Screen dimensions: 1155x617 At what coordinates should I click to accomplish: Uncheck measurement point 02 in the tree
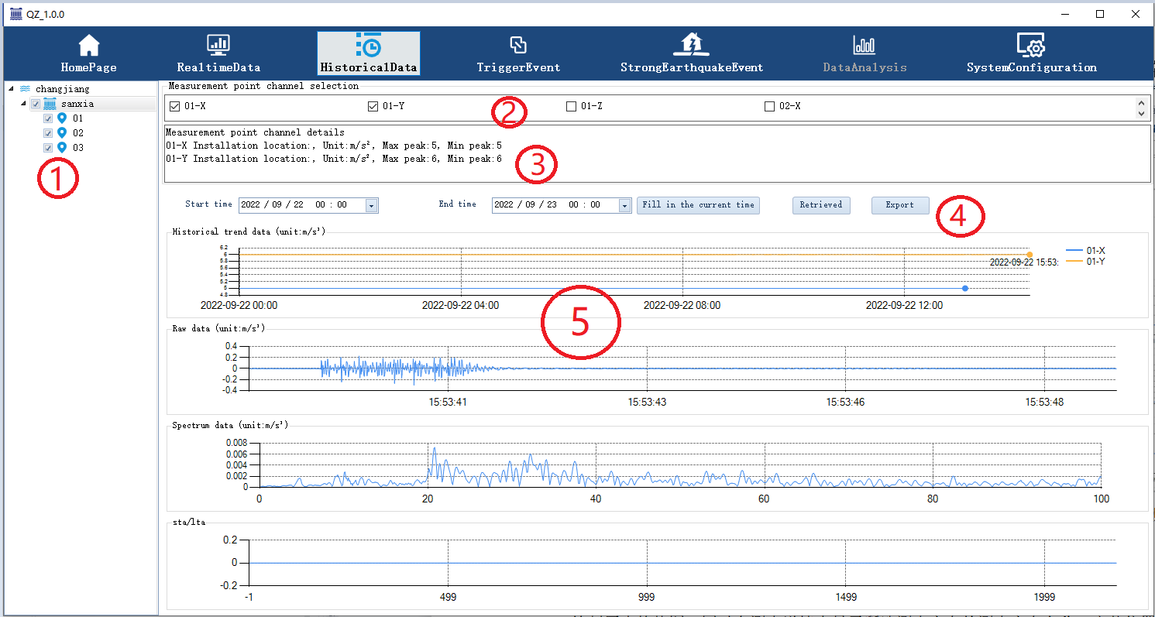pyautogui.click(x=48, y=133)
